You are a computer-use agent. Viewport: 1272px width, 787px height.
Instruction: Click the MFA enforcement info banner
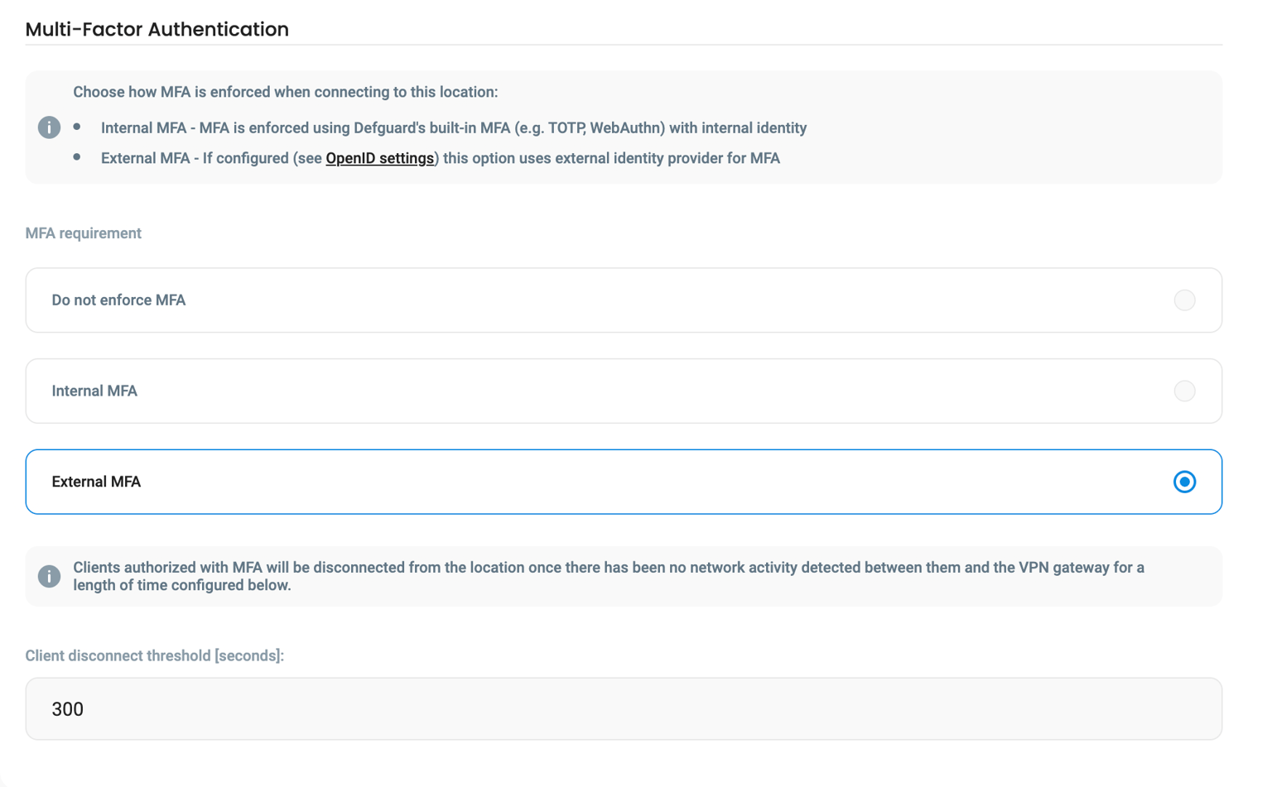pyautogui.click(x=624, y=126)
